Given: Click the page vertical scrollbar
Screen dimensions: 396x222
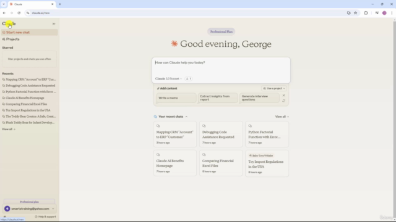Looking at the screenshot, I should click(x=394, y=118).
